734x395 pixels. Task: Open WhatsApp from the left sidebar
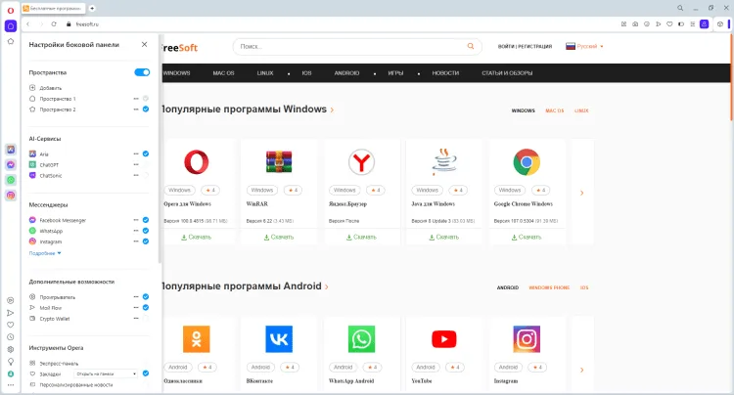point(11,180)
